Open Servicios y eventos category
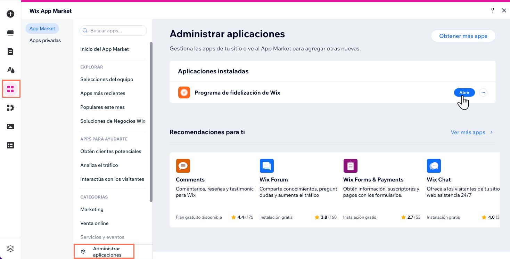 pos(102,237)
